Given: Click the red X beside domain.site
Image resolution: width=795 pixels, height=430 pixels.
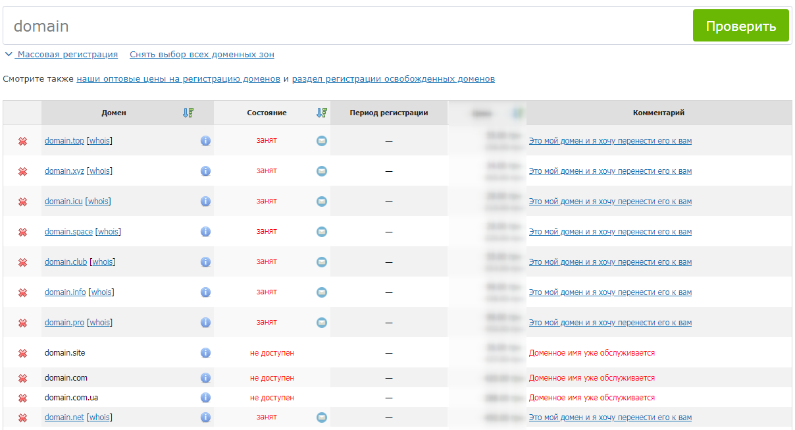Looking at the screenshot, I should tap(22, 354).
